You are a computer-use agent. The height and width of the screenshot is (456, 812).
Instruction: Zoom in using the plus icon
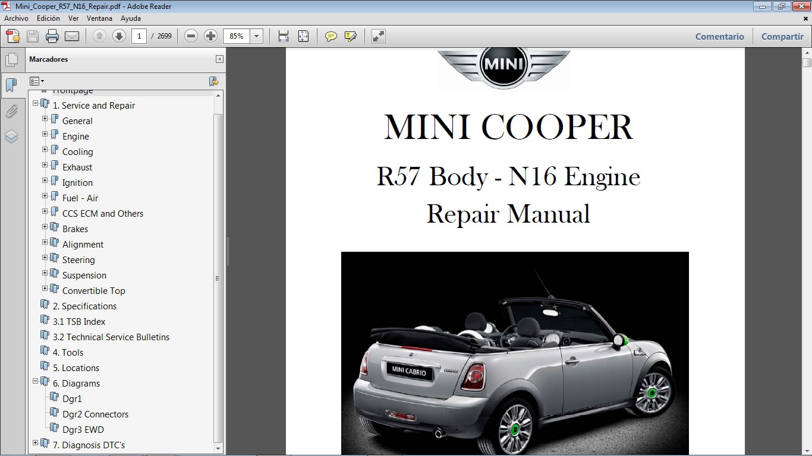(x=210, y=36)
